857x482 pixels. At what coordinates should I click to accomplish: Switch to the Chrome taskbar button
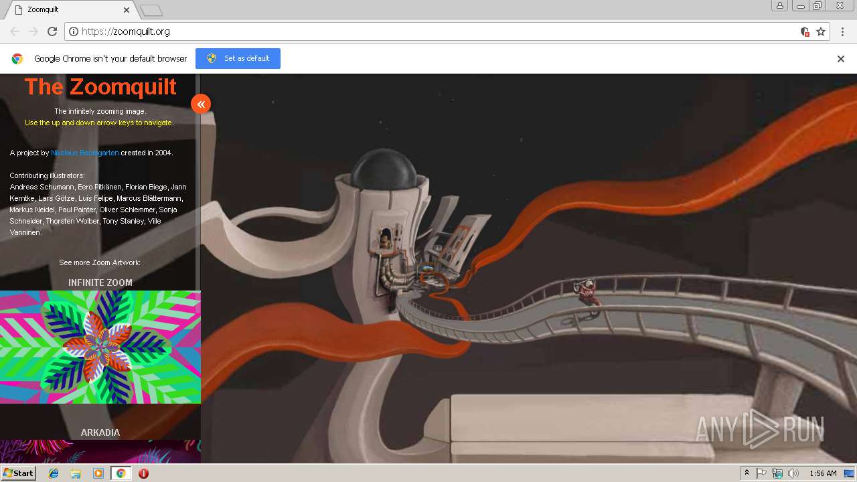click(x=121, y=473)
